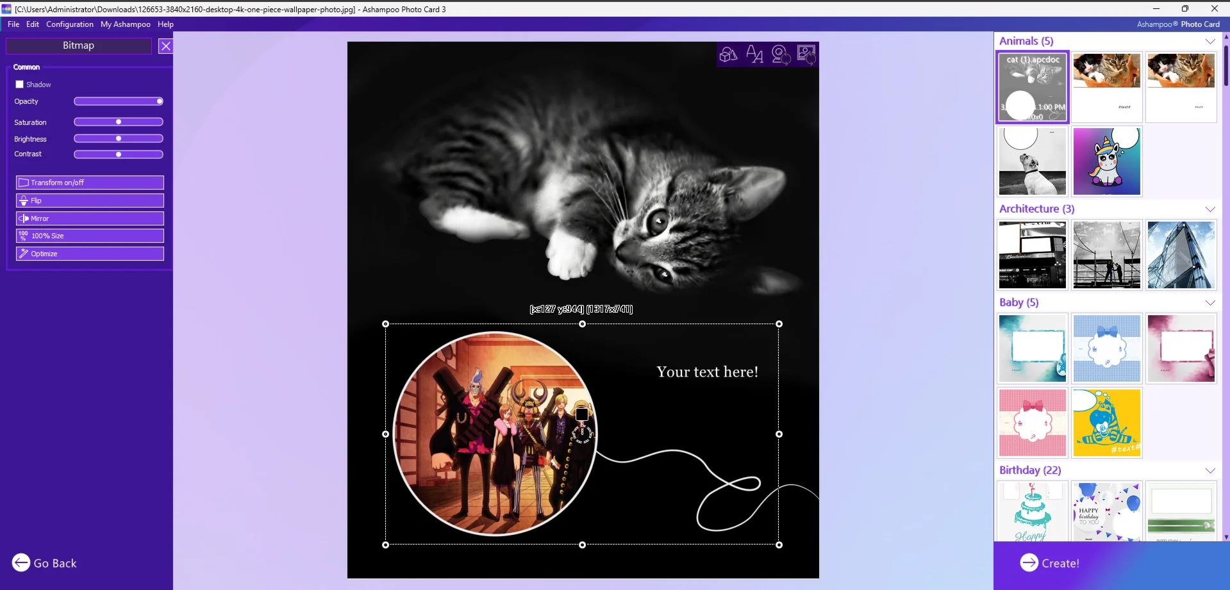Click the replace photo icon
This screenshot has height=590, width=1230.
tap(806, 54)
